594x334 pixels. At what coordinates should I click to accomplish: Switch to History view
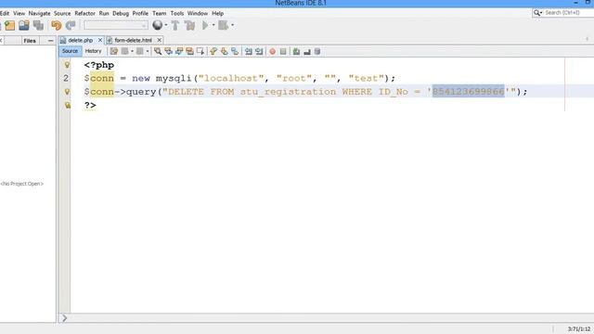pos(93,51)
